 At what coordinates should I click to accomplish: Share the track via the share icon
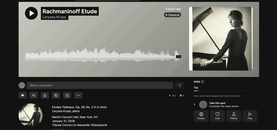coord(45,95)
